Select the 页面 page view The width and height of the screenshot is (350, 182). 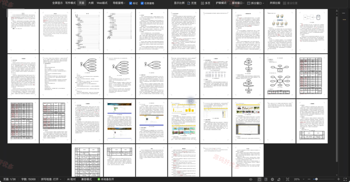pyautogui.click(x=82, y=3)
